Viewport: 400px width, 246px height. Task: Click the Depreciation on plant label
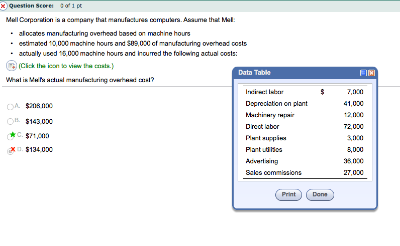[x=276, y=104]
